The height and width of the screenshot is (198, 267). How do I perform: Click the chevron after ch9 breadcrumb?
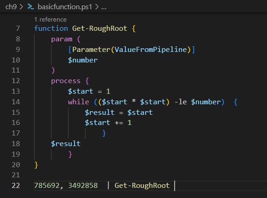(21, 7)
